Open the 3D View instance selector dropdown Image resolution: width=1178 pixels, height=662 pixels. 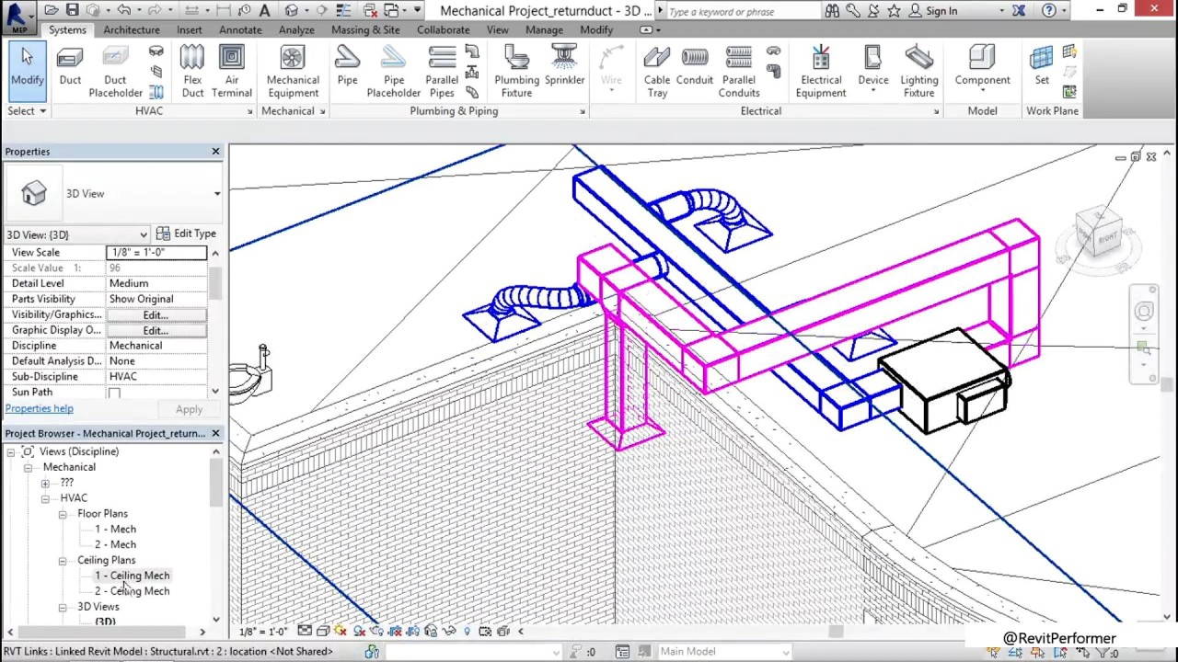click(77, 234)
